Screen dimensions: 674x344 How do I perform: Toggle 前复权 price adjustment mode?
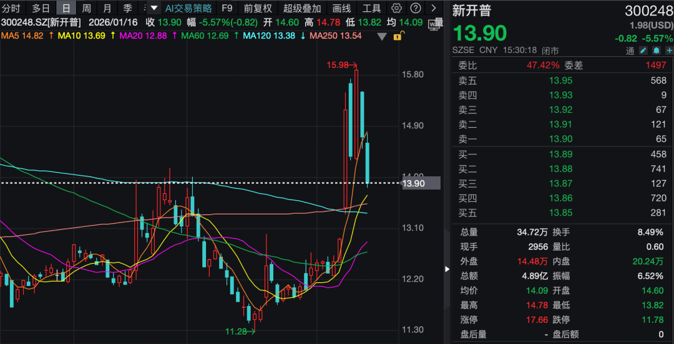pos(257,8)
